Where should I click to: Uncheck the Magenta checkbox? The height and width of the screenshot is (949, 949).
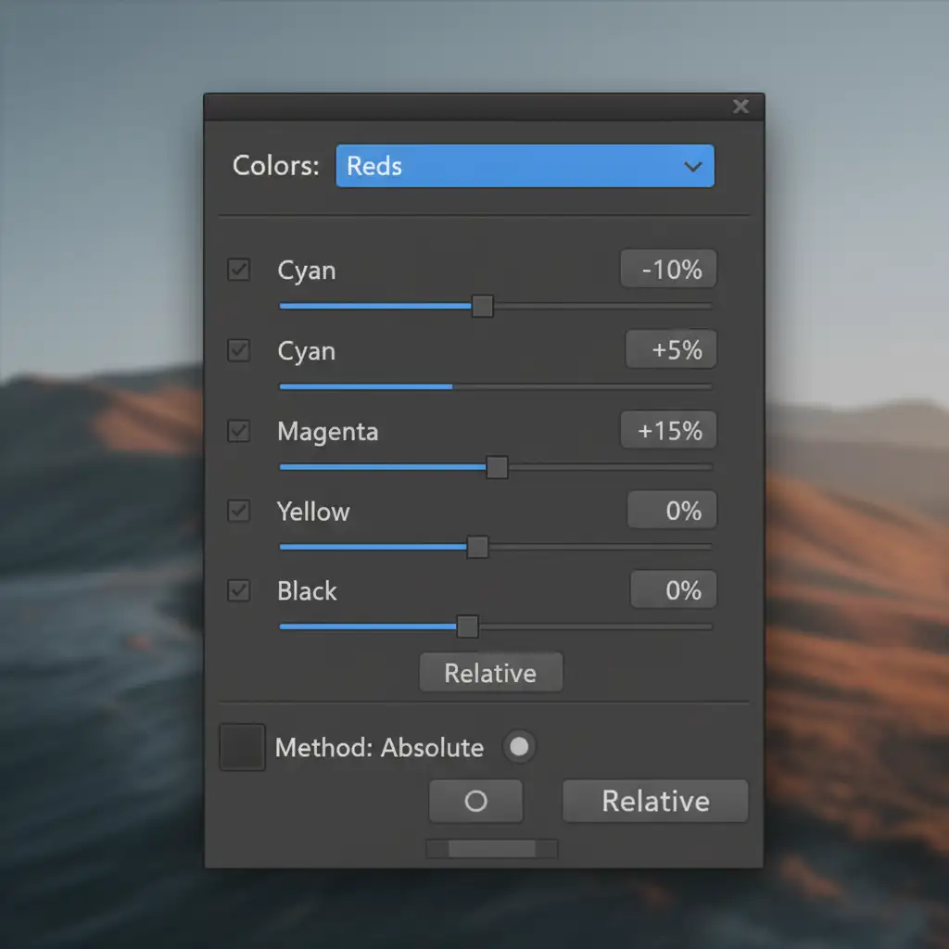point(239,431)
